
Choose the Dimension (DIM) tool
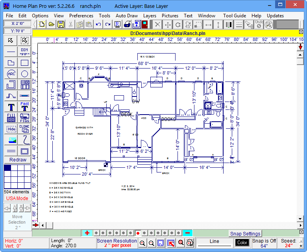pos(24,52)
